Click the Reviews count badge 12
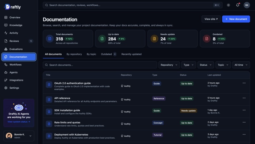This screenshot has width=255, height=144. coord(31,41)
